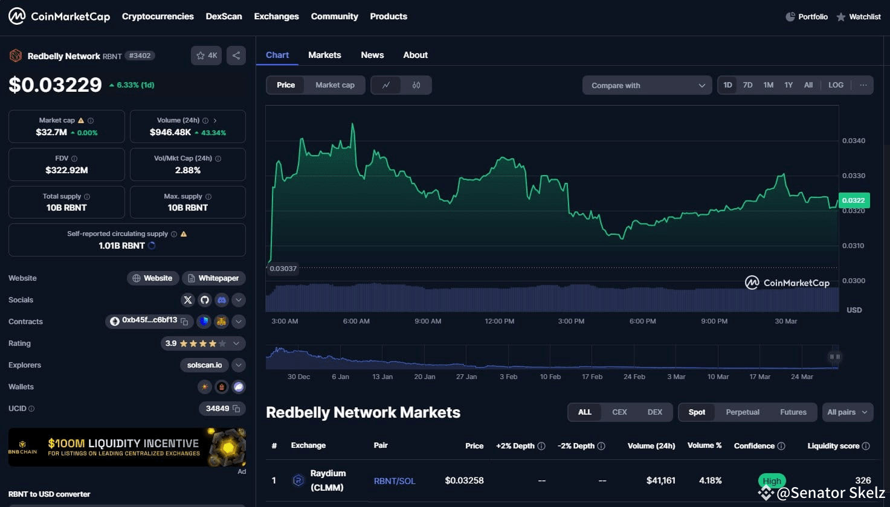Viewport: 890px width, 507px height.
Task: Open the solscan.io explorer link
Action: [x=204, y=365]
